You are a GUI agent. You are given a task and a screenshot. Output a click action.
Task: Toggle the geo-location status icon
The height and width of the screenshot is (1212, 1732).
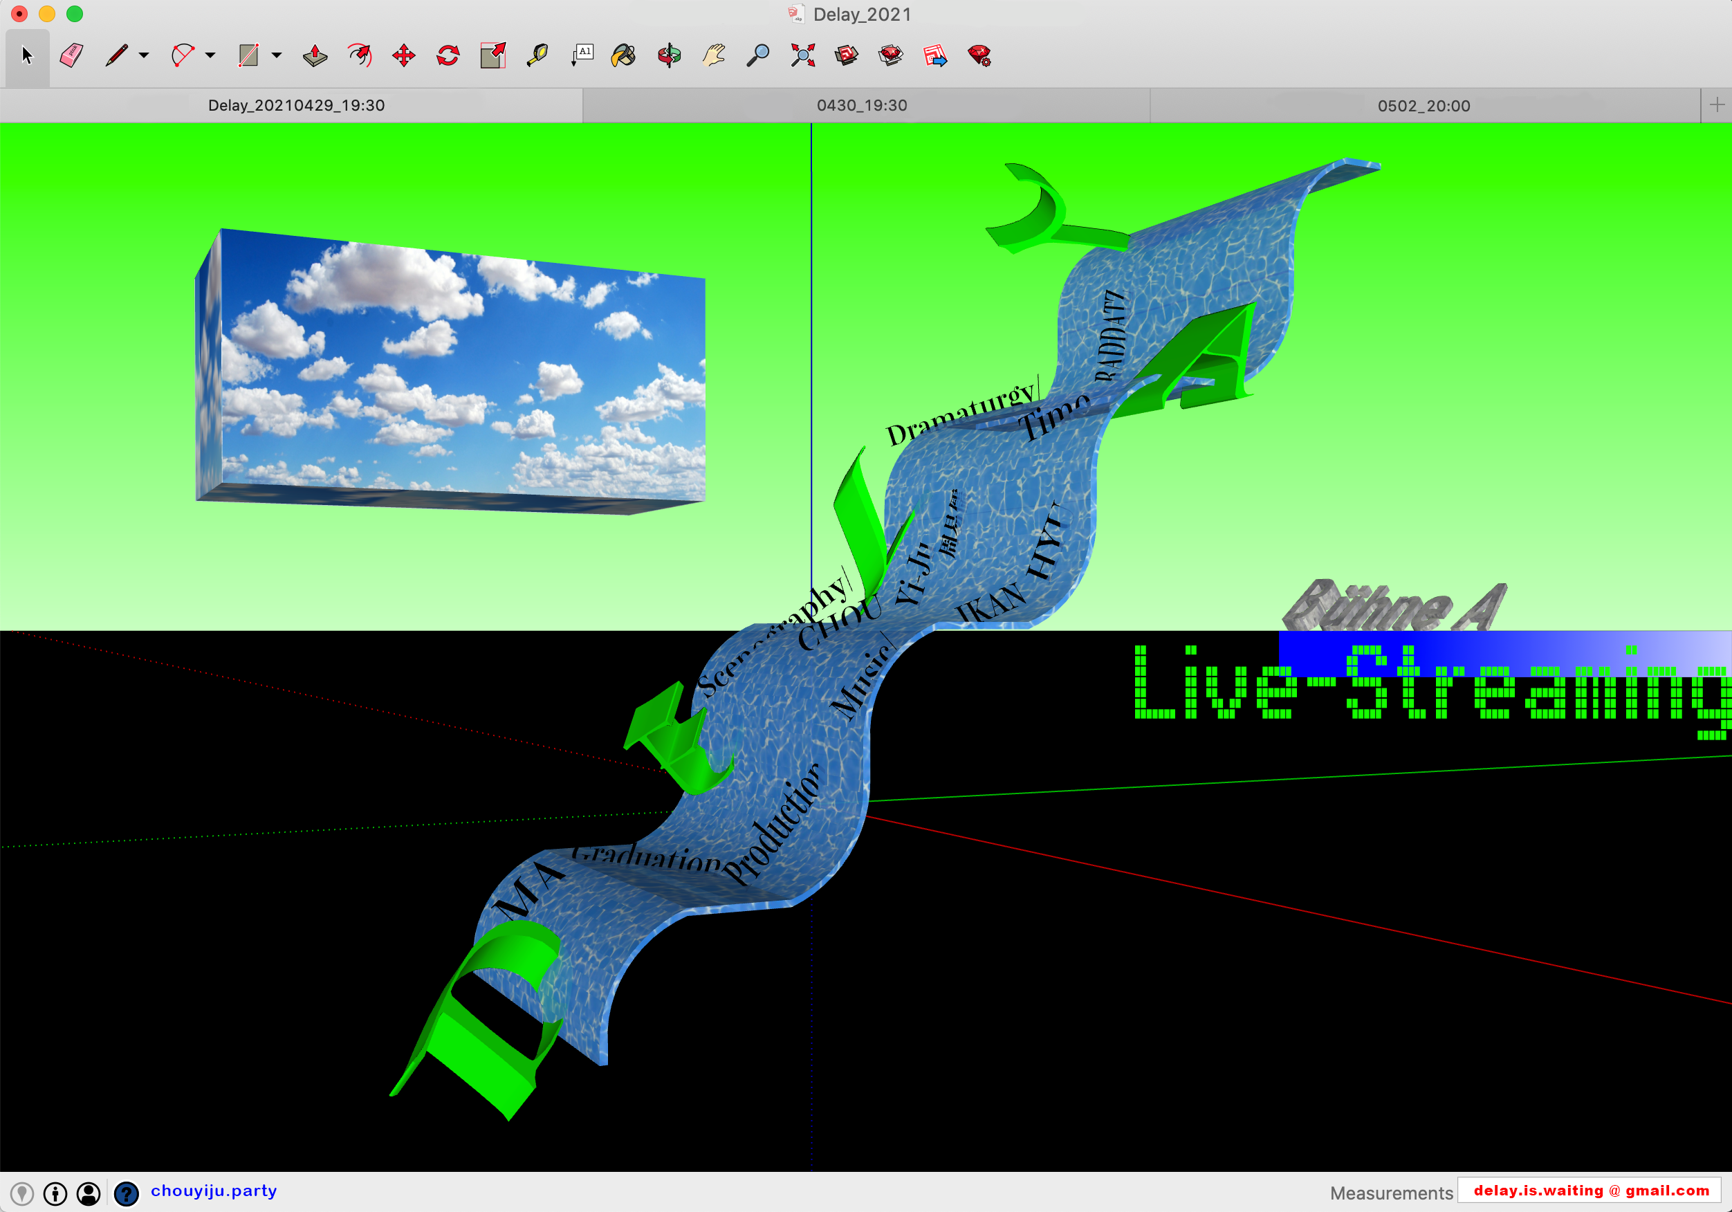[x=22, y=1193]
